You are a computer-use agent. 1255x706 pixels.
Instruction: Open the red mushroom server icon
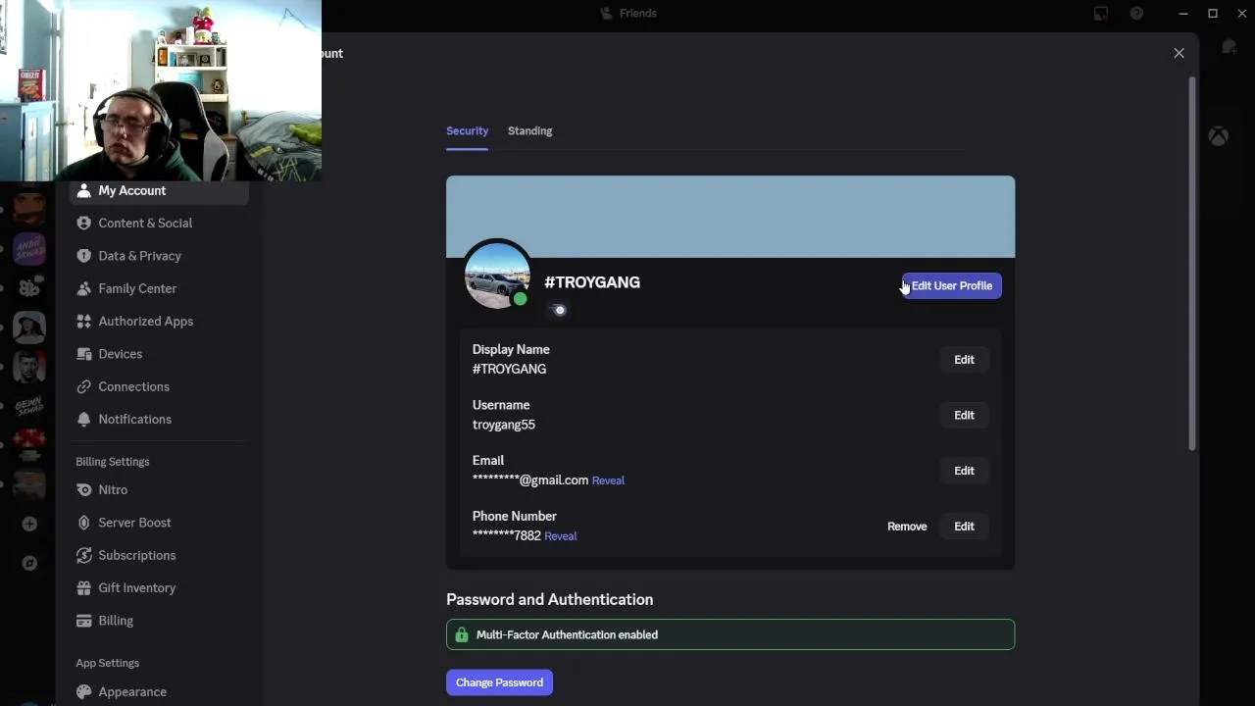[x=29, y=445]
